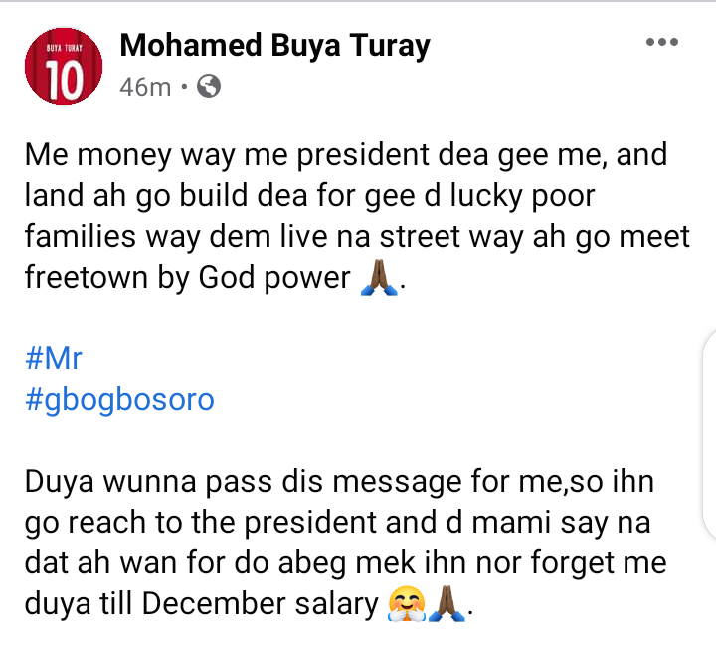Open the three-dot post options menu
The height and width of the screenshot is (650, 716).
(x=661, y=43)
